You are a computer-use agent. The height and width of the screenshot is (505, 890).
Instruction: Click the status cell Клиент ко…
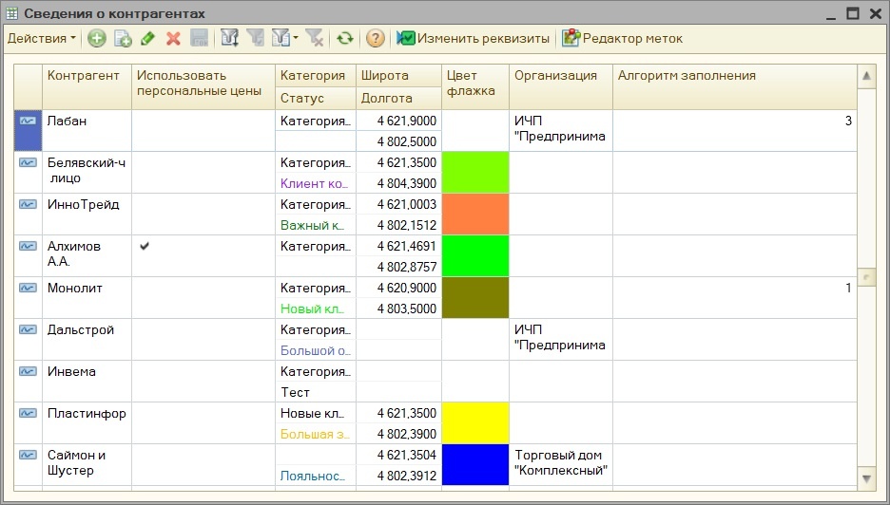(x=316, y=183)
